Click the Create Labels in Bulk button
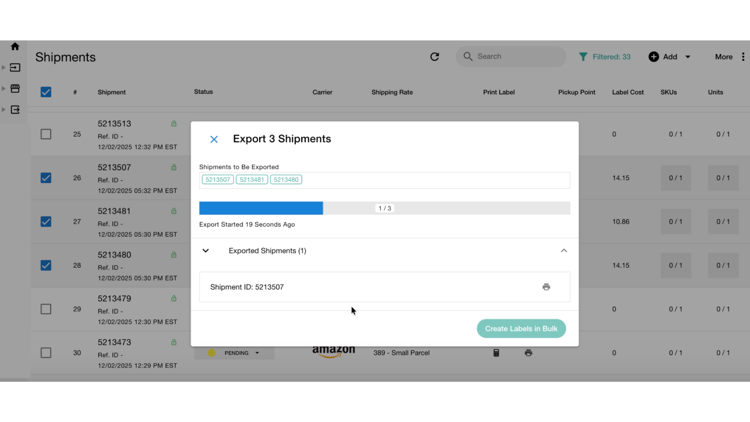750x422 pixels. pos(521,329)
